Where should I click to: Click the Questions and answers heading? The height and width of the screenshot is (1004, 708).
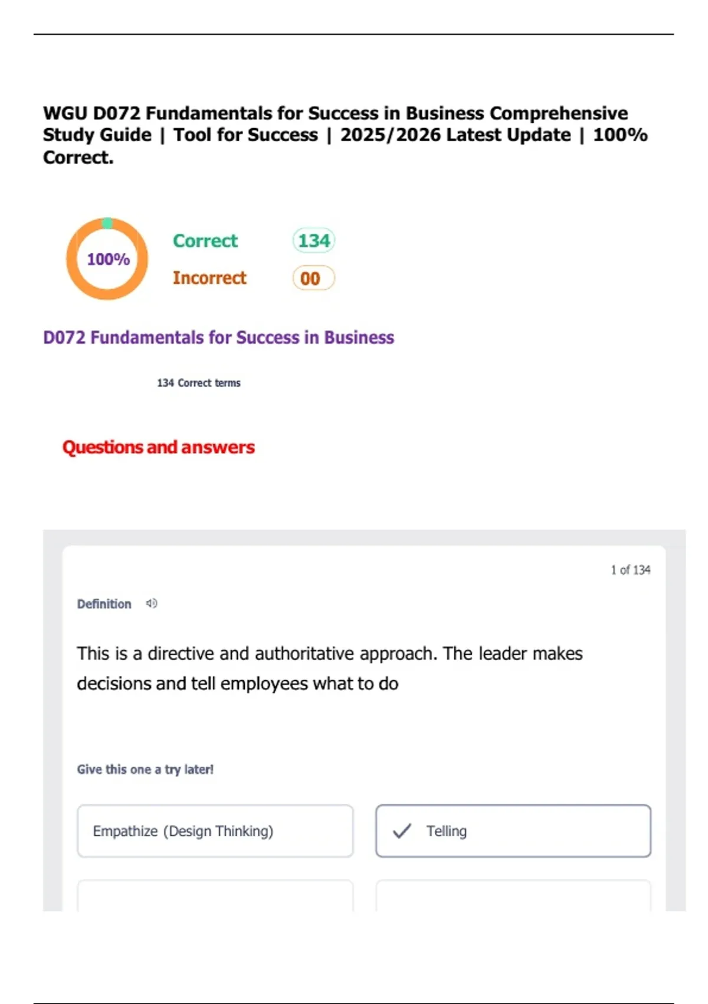159,447
